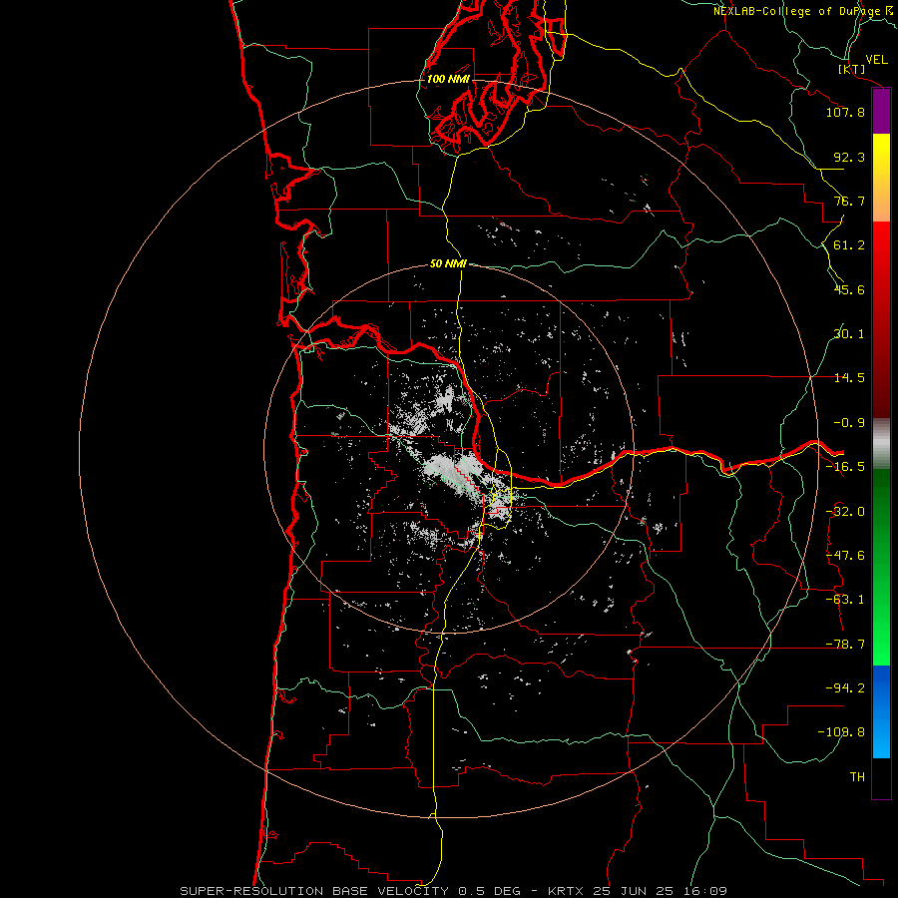898x898 pixels.
Task: Click the purple segment of the velocity color bar
Action: point(881,112)
